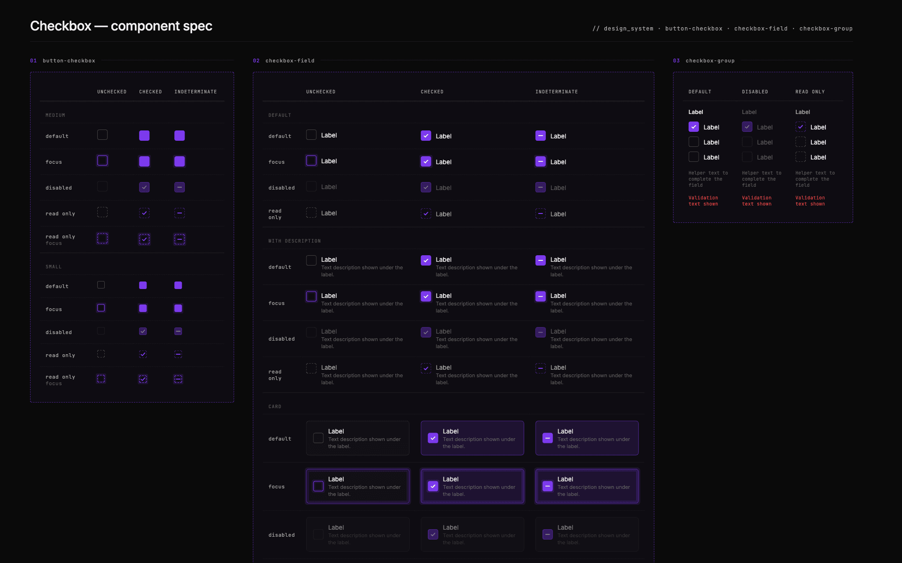Uncheck the focus checked checkbox-field without description
902x563 pixels.
(x=426, y=161)
